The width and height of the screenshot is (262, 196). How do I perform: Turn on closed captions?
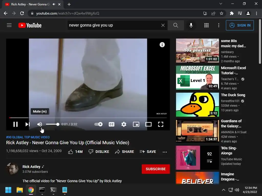coord(112,124)
